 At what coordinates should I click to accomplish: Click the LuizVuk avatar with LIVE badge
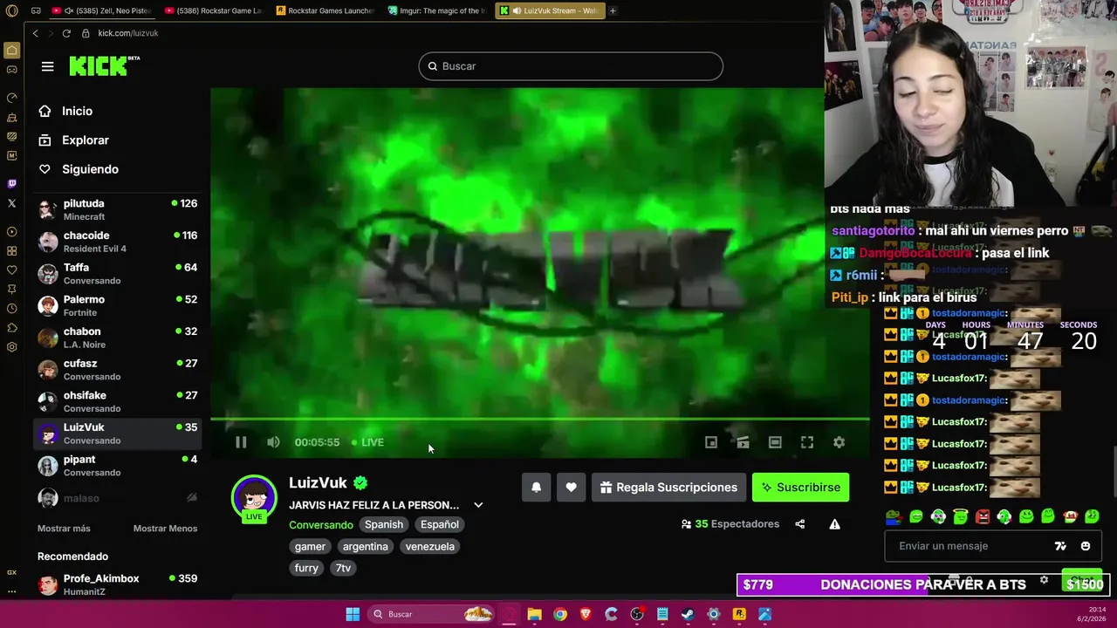[254, 498]
